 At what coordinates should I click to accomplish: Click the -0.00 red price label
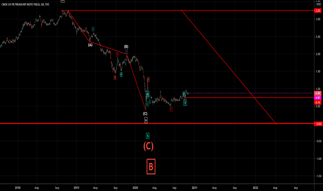click(x=318, y=124)
